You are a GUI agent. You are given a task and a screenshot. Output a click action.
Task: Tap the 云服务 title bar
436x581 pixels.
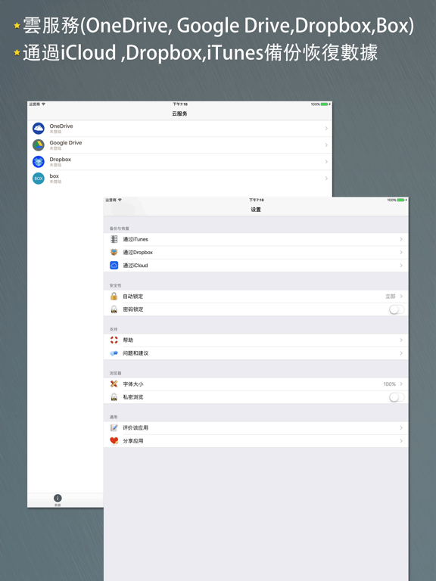tap(179, 113)
